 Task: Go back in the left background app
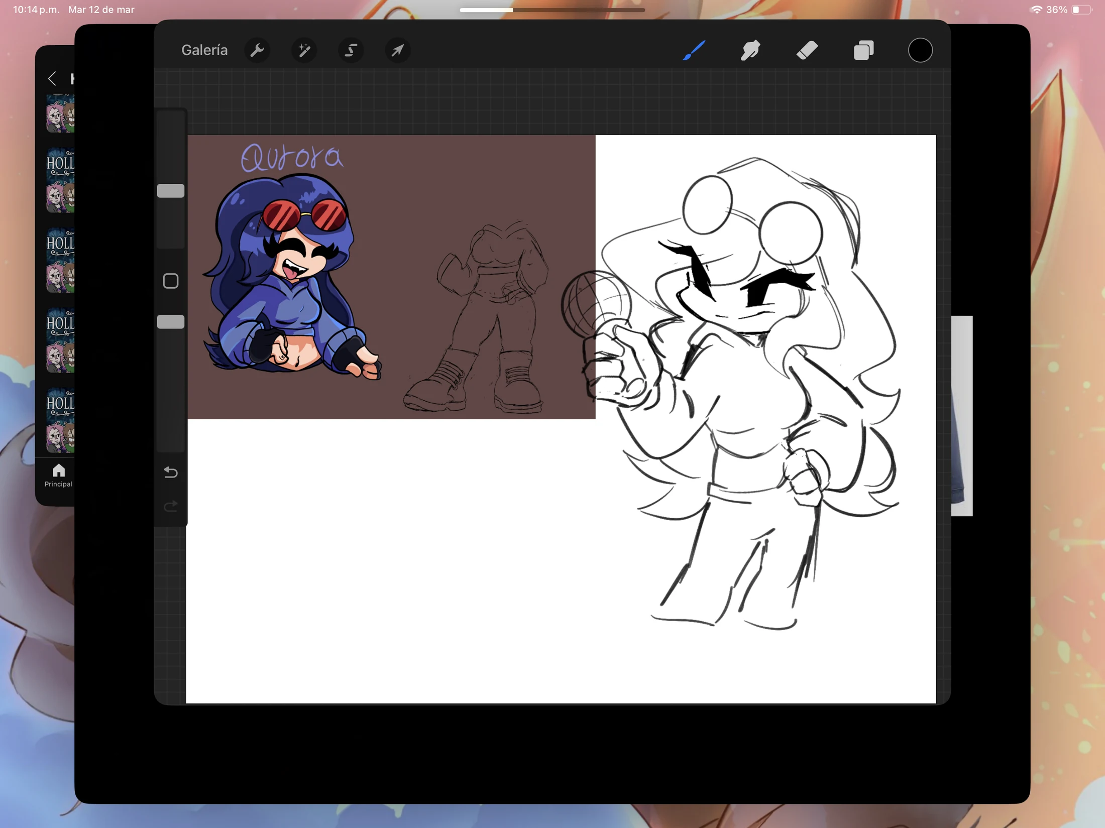click(52, 78)
